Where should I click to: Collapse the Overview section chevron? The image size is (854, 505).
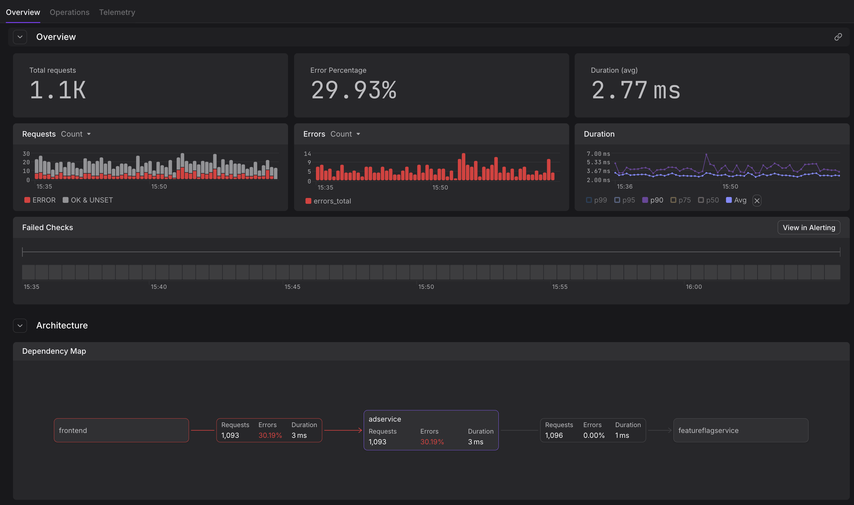point(20,37)
